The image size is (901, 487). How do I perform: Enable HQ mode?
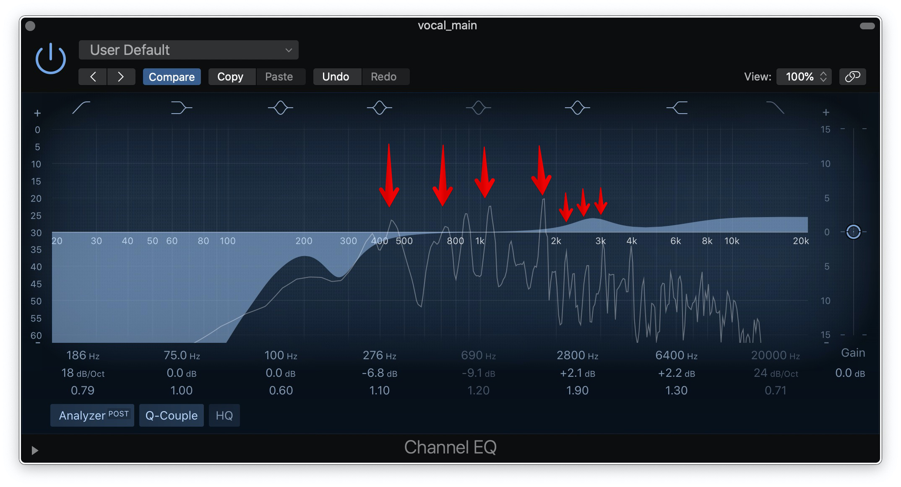(x=224, y=415)
